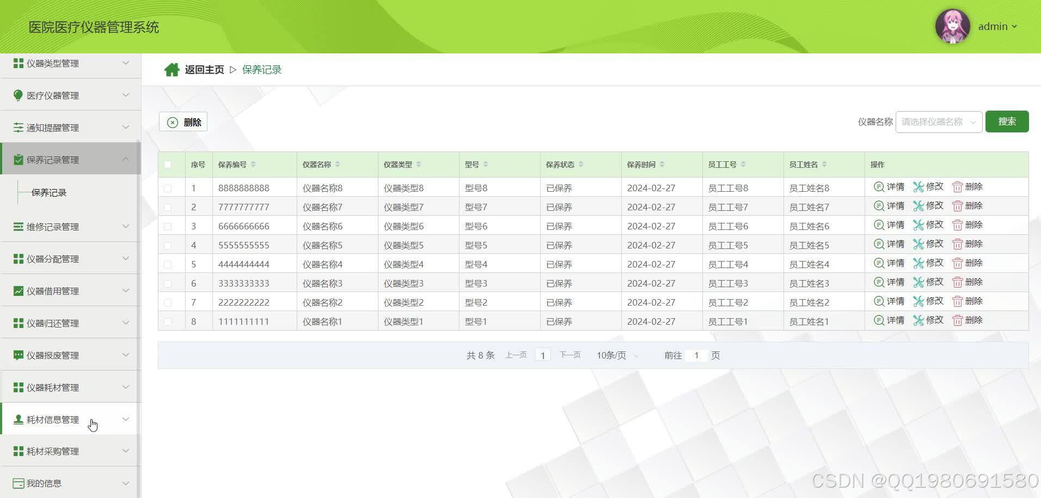Open the 仪器分配管理 menu
The width and height of the screenshot is (1041, 498).
click(x=71, y=259)
